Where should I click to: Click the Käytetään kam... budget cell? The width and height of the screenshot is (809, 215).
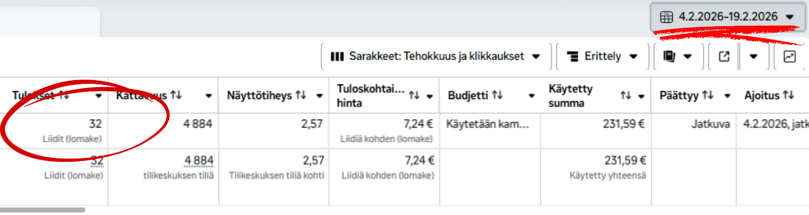[x=488, y=124]
